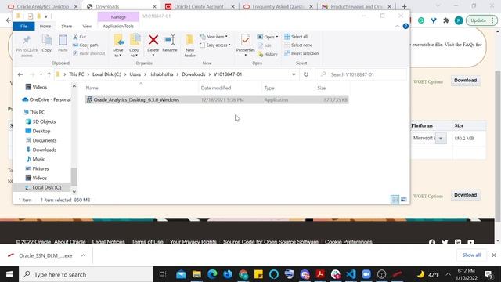Image resolution: width=501 pixels, height=282 pixels.
Task: Switch to the Share ribbon tab
Action: point(67,26)
